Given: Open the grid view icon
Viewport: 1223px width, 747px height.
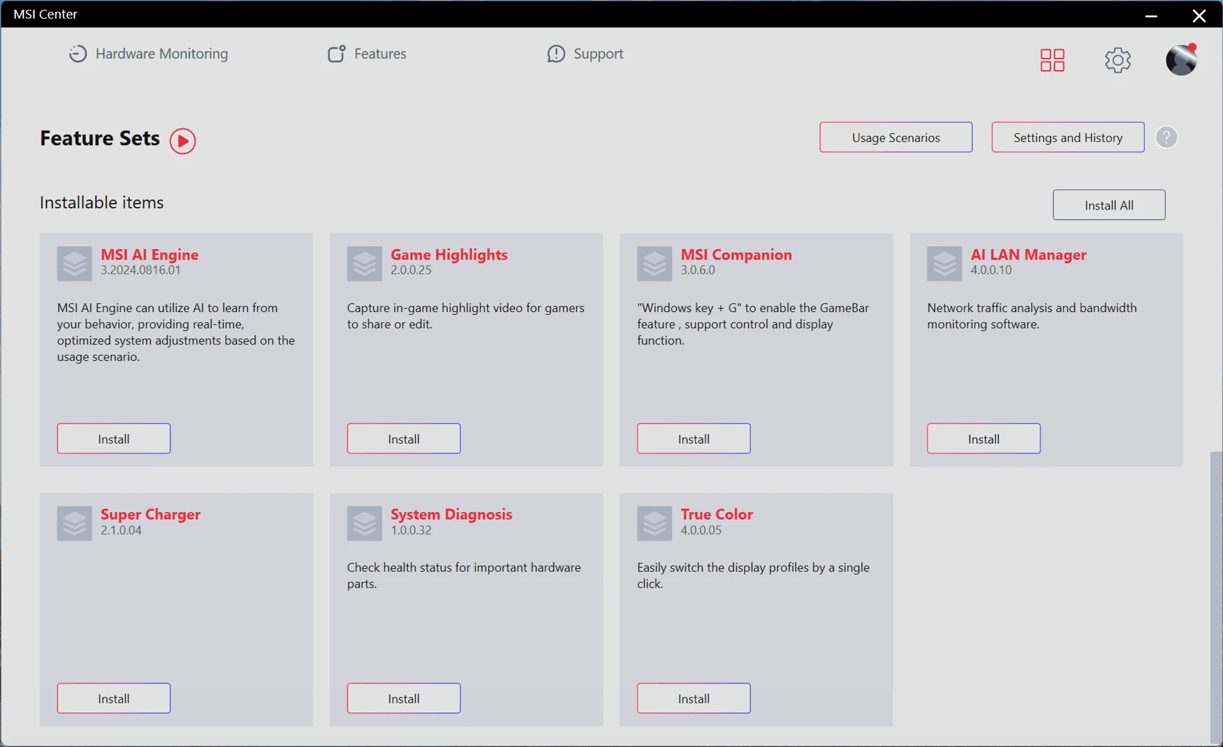Looking at the screenshot, I should (x=1052, y=60).
